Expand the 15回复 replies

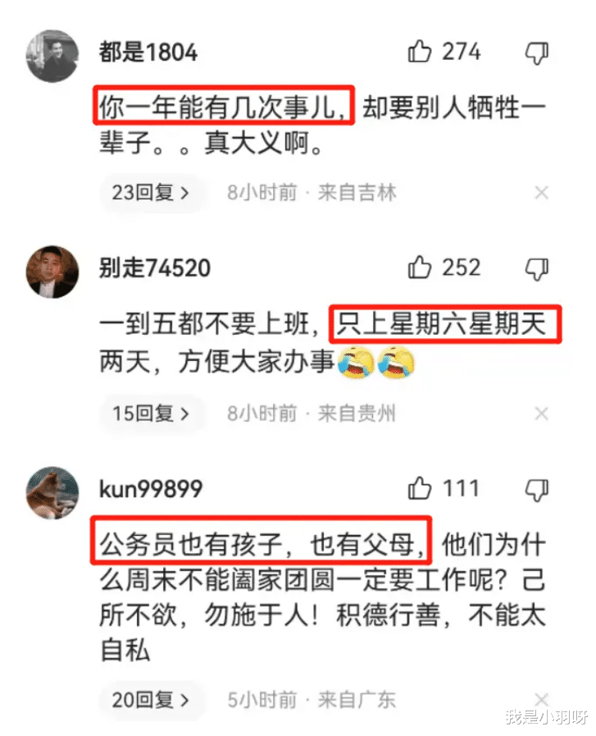click(151, 414)
